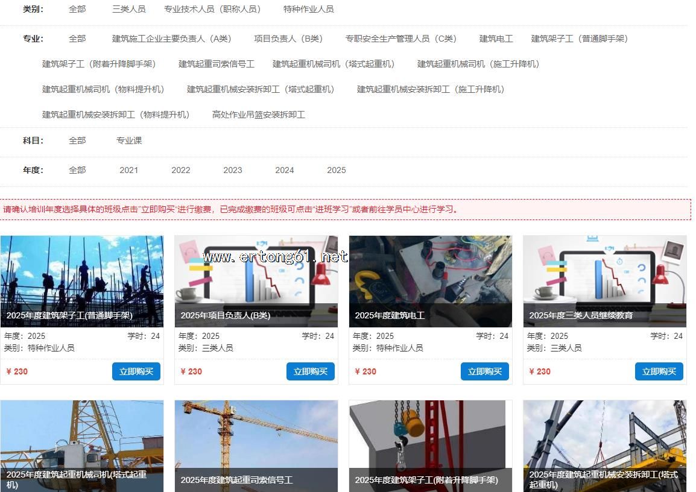Filter specialty by 建筑电工
This screenshot has height=492, width=696.
pyautogui.click(x=496, y=39)
